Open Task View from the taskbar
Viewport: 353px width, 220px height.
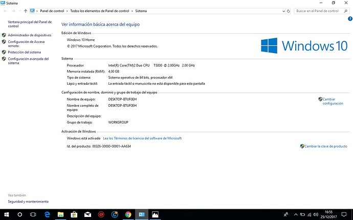[33, 214]
